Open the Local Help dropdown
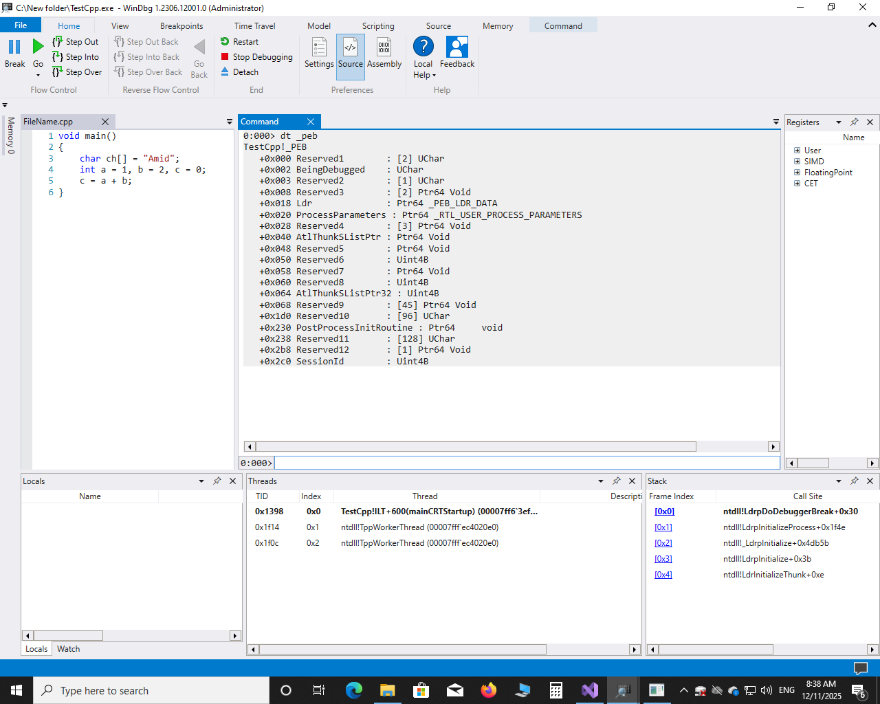This screenshot has width=880, height=704. [x=424, y=75]
